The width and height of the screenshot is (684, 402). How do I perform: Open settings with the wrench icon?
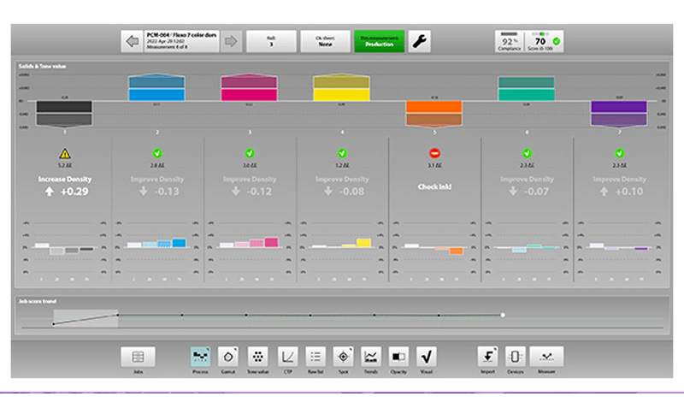pyautogui.click(x=420, y=41)
